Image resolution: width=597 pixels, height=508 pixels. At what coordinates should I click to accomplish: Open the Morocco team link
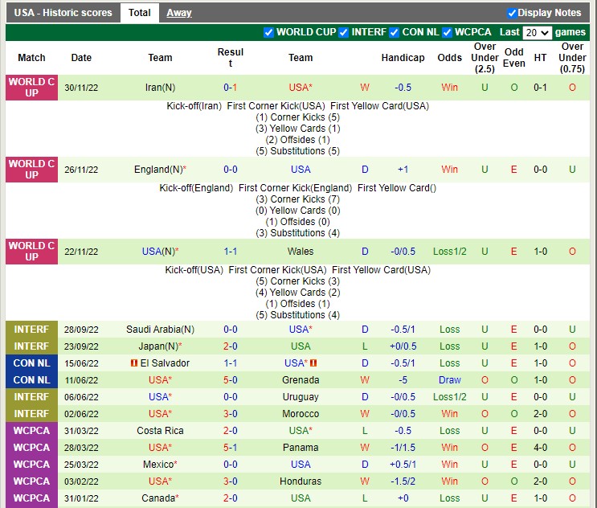click(x=301, y=414)
